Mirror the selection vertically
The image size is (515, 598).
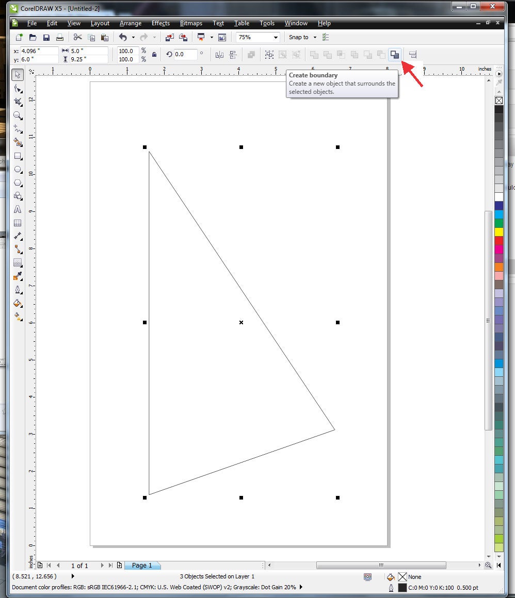(233, 55)
